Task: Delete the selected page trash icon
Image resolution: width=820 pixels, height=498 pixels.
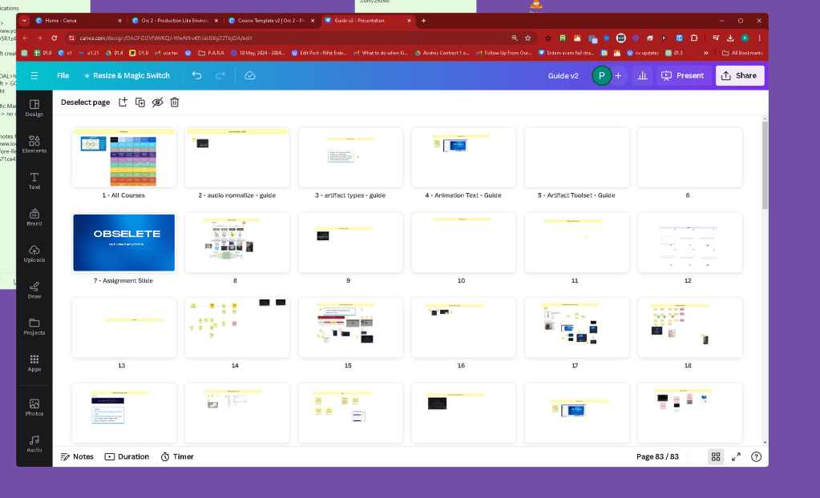Action: (x=175, y=102)
